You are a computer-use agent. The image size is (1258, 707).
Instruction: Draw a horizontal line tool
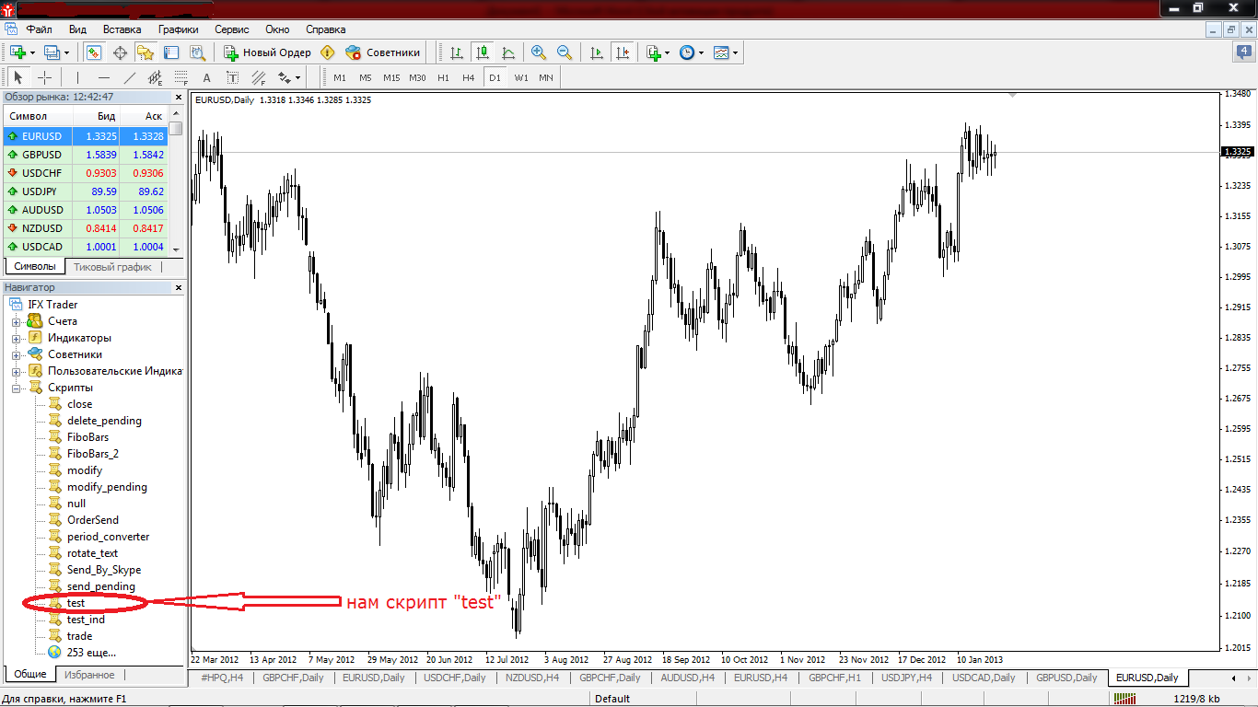103,78
